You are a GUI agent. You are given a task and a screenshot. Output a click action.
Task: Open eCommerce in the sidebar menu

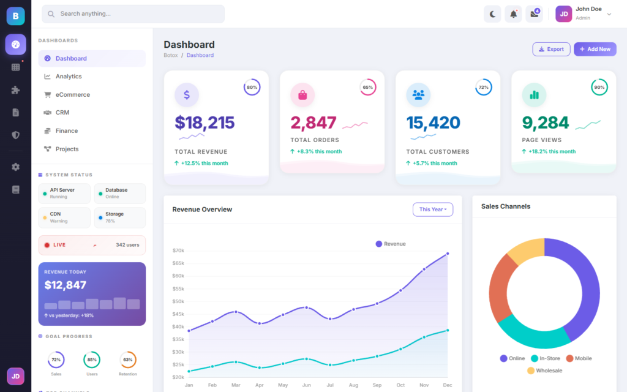pyautogui.click(x=92, y=95)
